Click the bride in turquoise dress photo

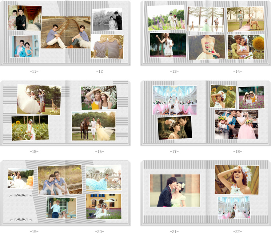[103, 178]
